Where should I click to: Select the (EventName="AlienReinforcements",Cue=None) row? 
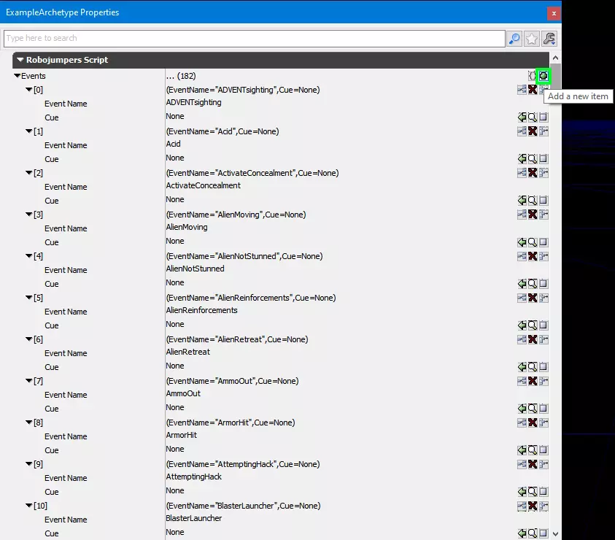click(x=251, y=298)
